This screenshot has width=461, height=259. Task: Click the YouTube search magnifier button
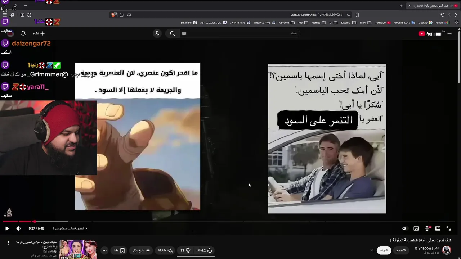173,33
